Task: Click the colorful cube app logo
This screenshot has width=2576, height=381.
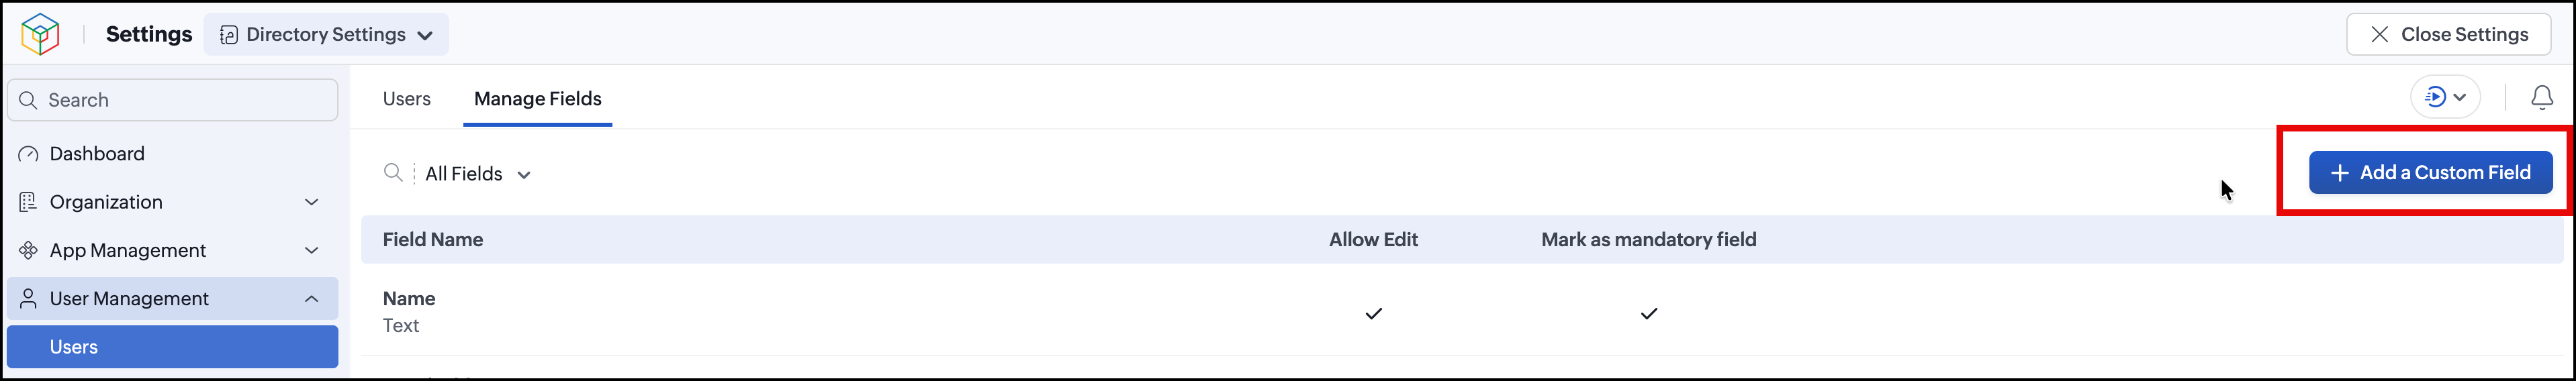Action: (40, 34)
